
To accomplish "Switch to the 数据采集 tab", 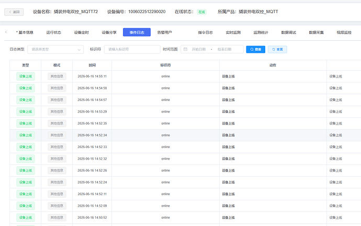I will click(x=317, y=32).
